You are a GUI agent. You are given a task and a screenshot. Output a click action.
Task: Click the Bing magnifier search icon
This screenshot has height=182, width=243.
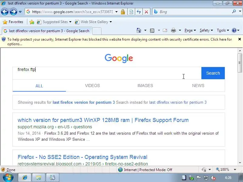point(234,12)
